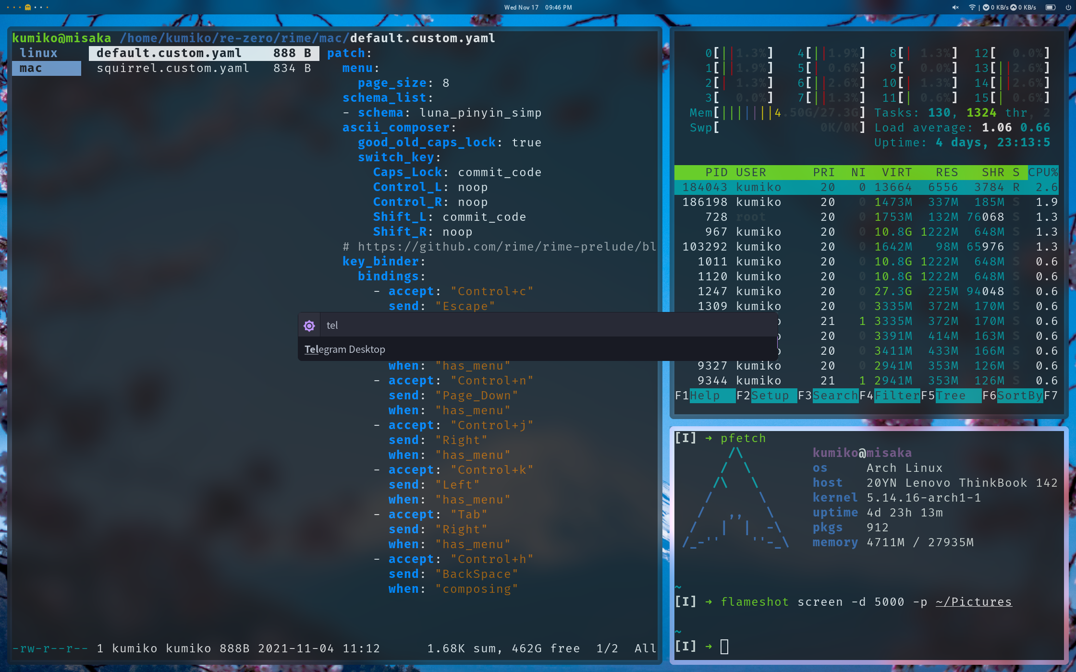Select the linux directory in ranger
The image size is (1076, 672).
tap(38, 53)
